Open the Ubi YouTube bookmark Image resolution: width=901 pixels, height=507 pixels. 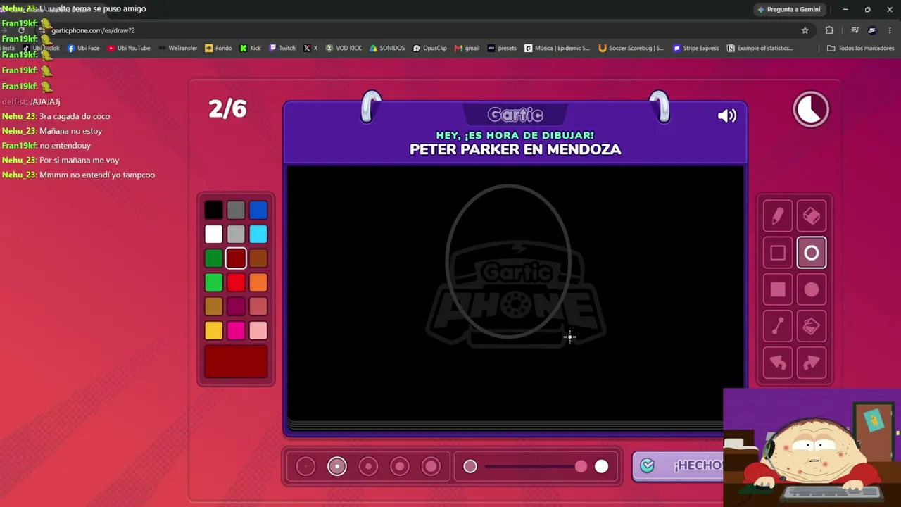click(x=129, y=48)
